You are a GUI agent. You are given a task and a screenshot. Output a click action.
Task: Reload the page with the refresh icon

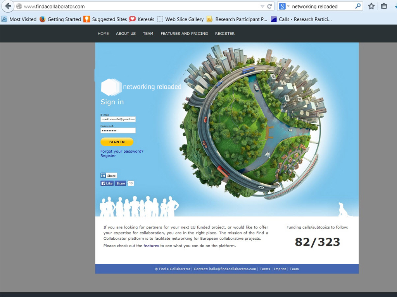click(269, 7)
